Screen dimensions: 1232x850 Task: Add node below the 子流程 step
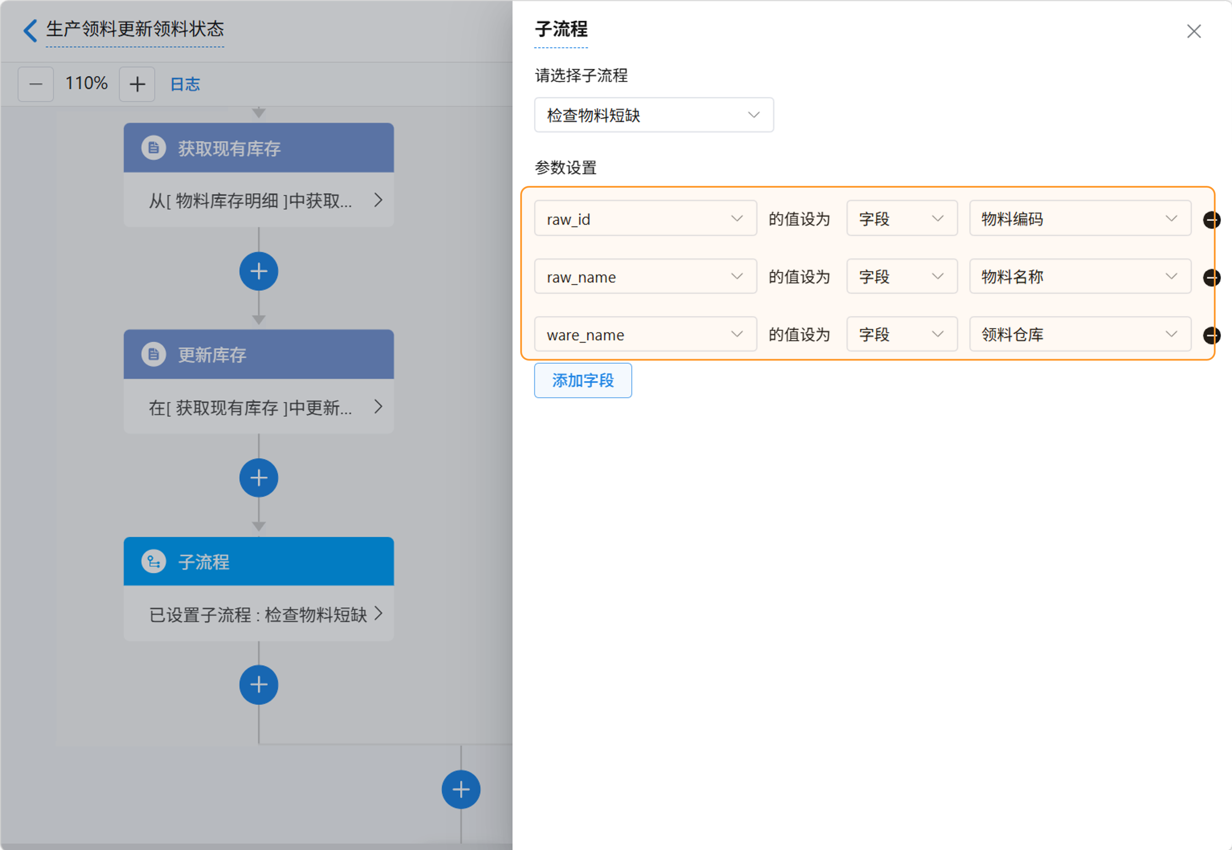258,684
